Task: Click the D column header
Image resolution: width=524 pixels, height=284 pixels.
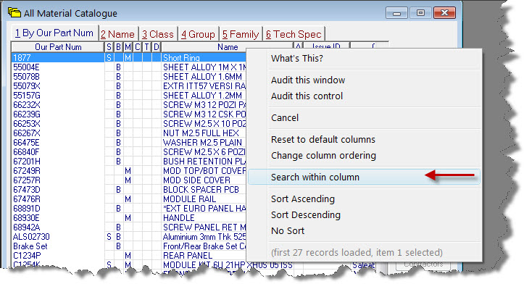Action: [x=156, y=47]
